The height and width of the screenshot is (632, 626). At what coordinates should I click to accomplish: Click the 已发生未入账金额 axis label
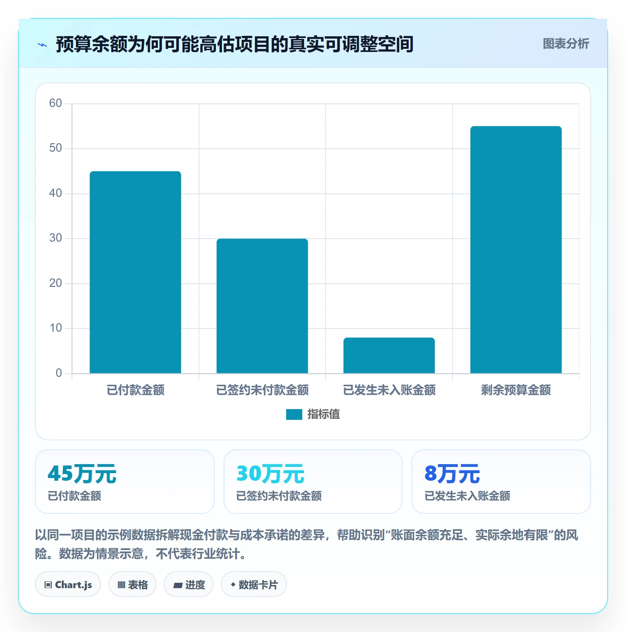click(389, 390)
